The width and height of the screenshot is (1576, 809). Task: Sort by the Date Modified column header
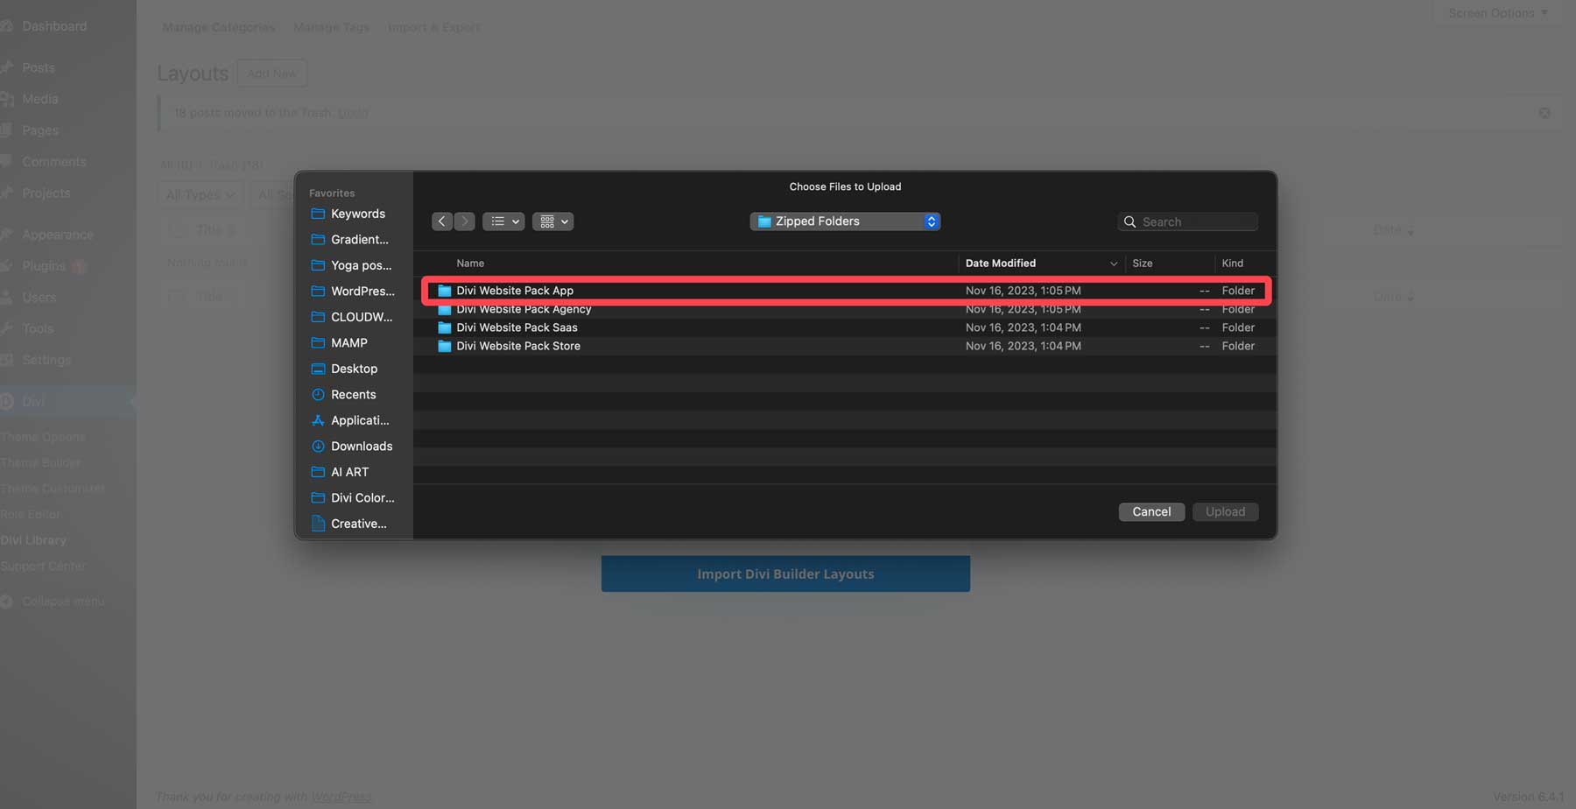click(x=1001, y=264)
